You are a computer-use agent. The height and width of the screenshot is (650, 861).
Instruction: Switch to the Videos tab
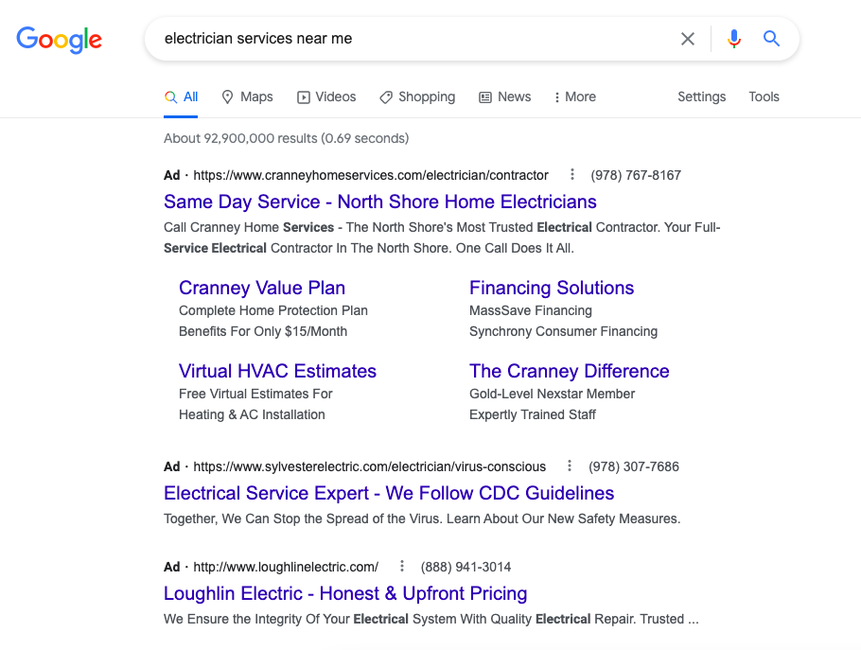pyautogui.click(x=326, y=97)
